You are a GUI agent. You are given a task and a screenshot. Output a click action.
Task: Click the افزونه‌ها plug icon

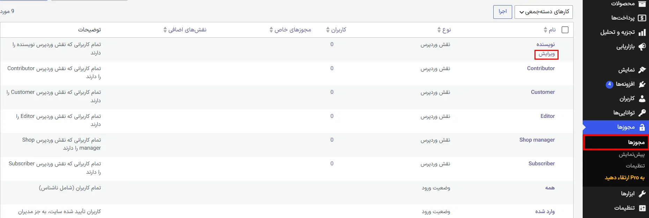(642, 84)
